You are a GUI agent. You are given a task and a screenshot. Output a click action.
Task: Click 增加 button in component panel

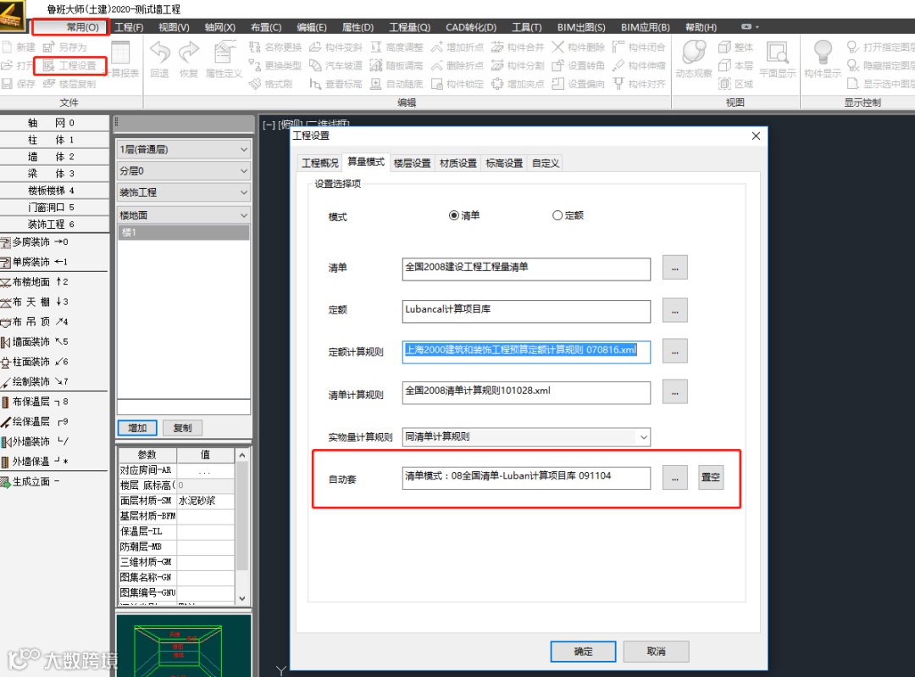point(137,428)
